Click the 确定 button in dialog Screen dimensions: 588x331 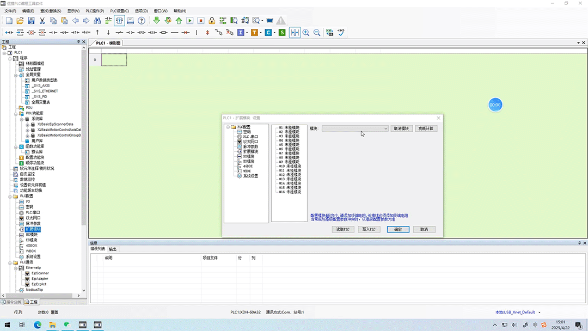(x=398, y=229)
